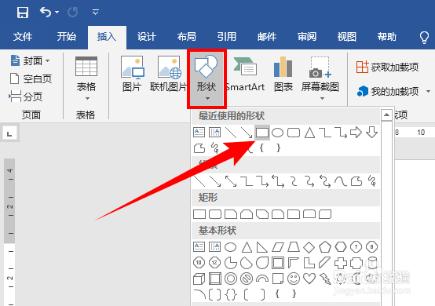Switch to the 开始 tab
This screenshot has height=306, width=435.
(66, 37)
